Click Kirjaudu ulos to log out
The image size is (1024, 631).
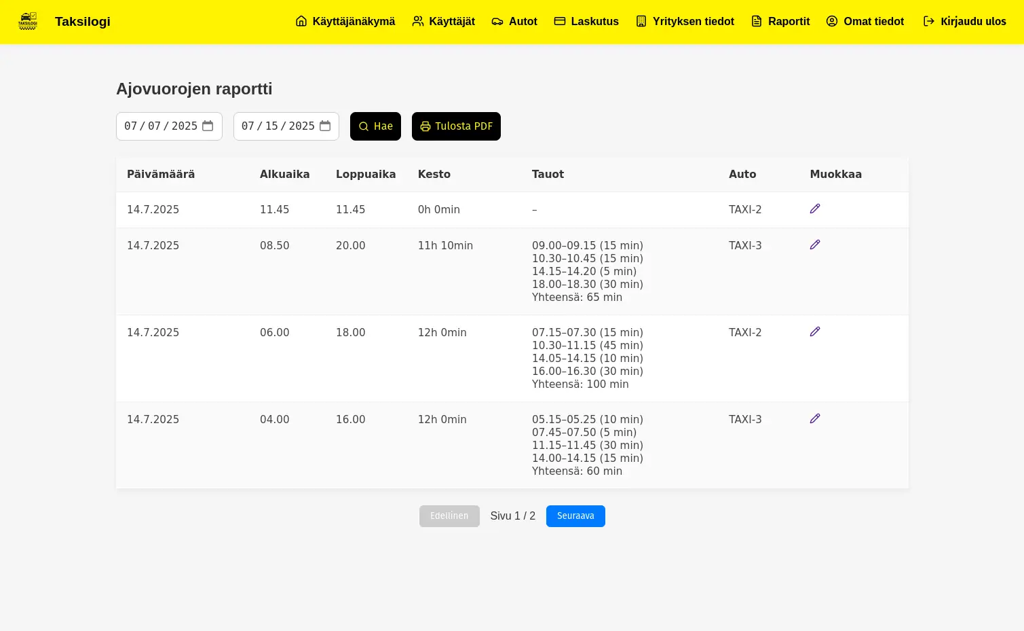(x=964, y=22)
